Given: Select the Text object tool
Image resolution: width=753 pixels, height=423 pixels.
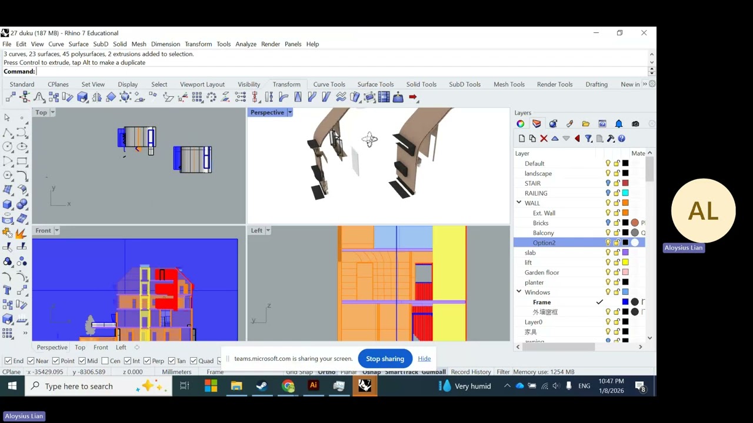Looking at the screenshot, I should tap(8, 289).
